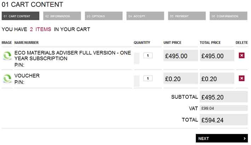251x145 pixels.
Task: Click the £495.20 subtotal field
Action: (x=224, y=97)
